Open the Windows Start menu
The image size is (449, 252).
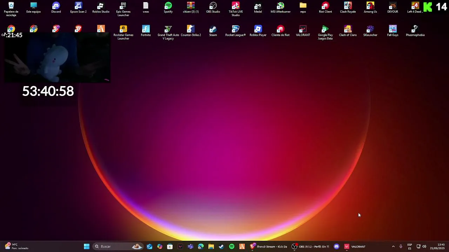(87, 246)
